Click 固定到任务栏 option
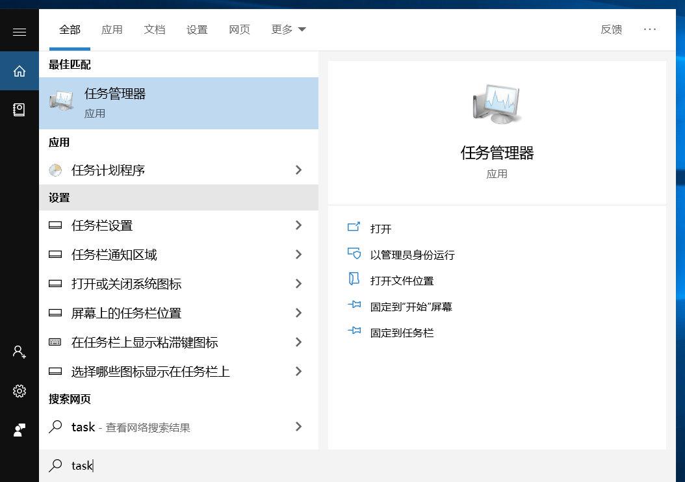The image size is (685, 482). tap(401, 332)
